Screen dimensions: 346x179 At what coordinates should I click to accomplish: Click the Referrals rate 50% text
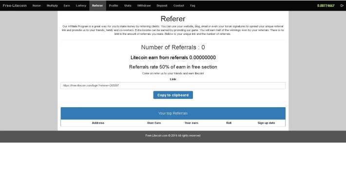pyautogui.click(x=173, y=67)
